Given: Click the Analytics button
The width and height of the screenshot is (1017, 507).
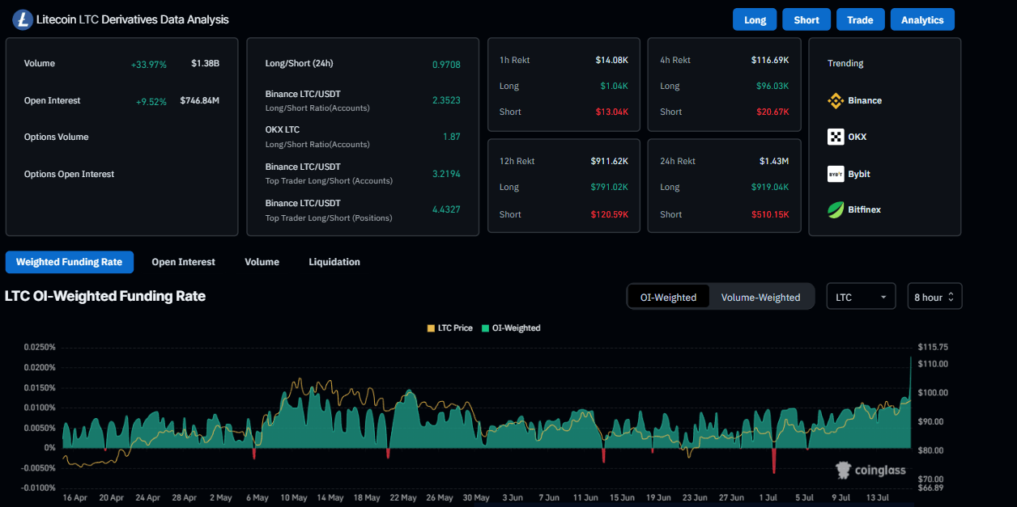Looking at the screenshot, I should click(922, 19).
